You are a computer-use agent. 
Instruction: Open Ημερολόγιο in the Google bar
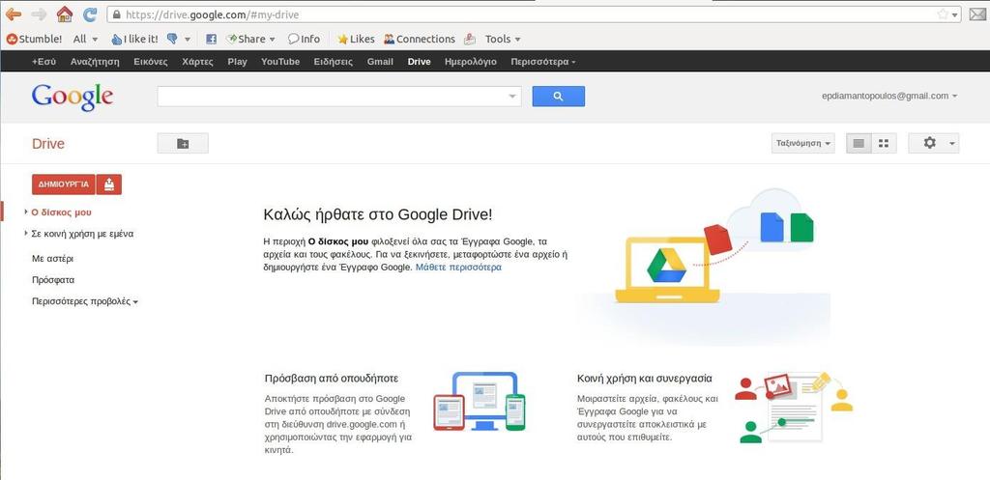coord(471,62)
